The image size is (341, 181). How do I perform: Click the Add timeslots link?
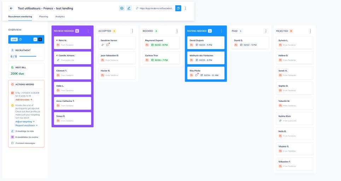click(x=24, y=100)
